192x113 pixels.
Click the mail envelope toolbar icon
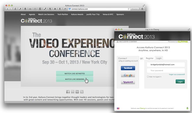[x=35, y=9]
